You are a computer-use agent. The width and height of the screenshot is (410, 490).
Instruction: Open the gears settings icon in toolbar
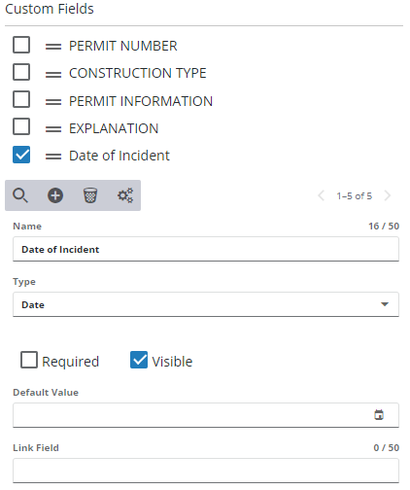coord(125,195)
